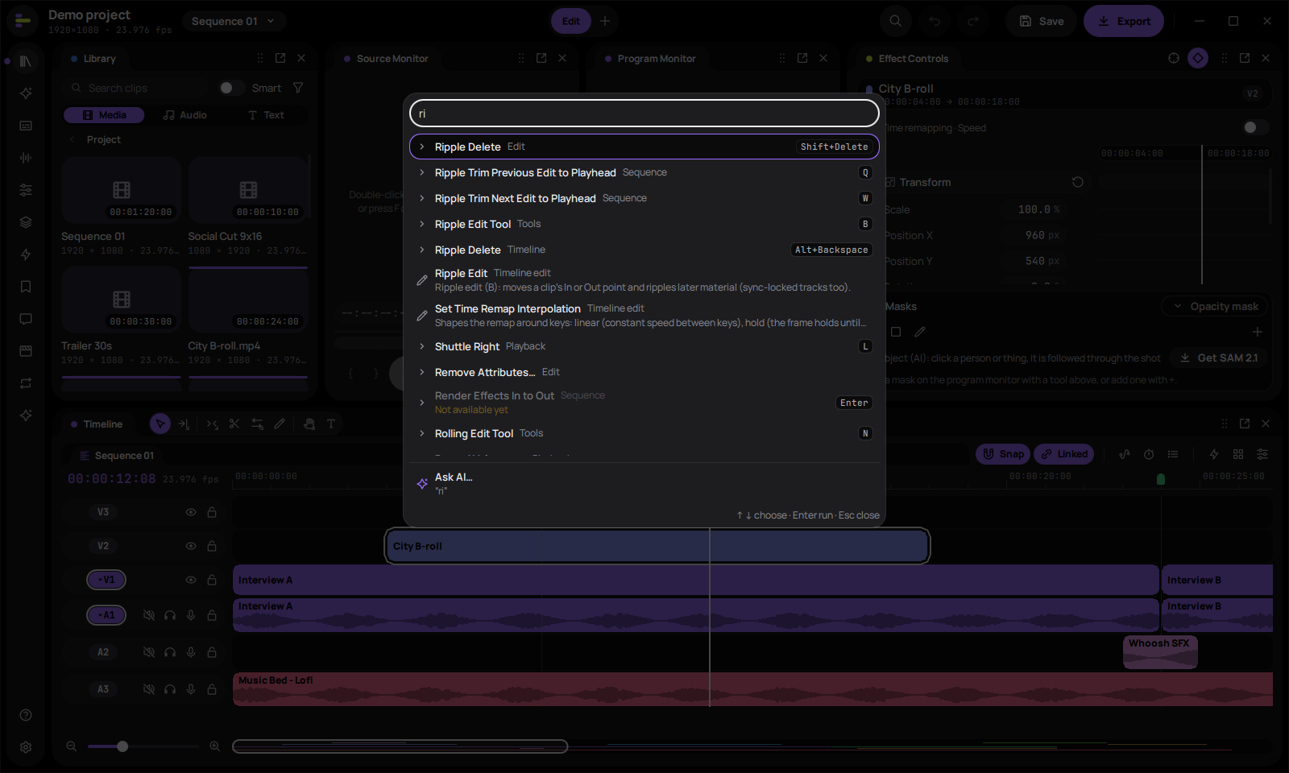
Task: Expand the Ripple Edit Tool result
Action: 422,224
